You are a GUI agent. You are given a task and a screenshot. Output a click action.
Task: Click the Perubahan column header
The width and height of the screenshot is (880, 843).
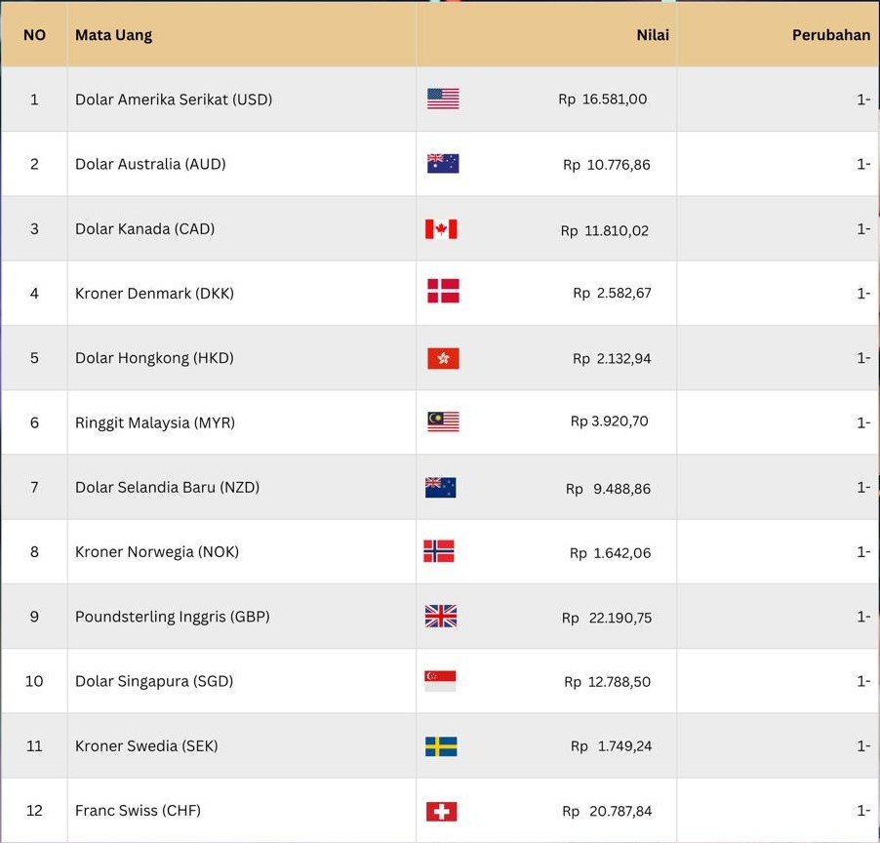pyautogui.click(x=830, y=35)
